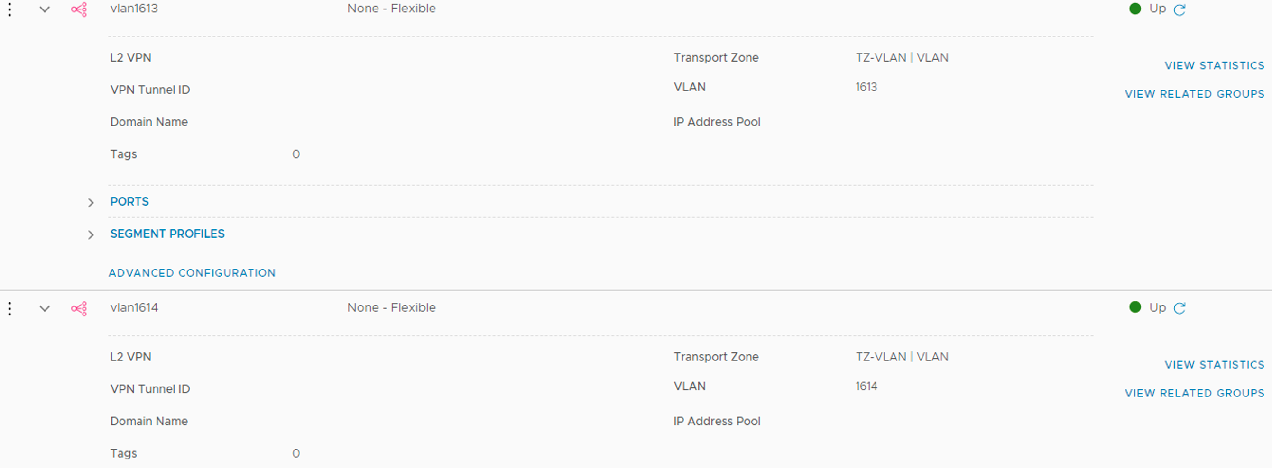View statistics for vlan1614
This screenshot has width=1272, height=468.
(1214, 365)
